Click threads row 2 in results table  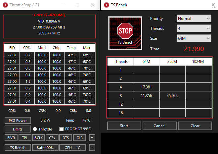(159, 78)
